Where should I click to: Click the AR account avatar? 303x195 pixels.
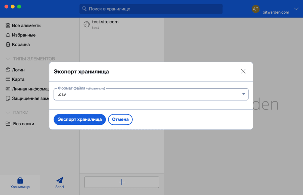[256, 9]
